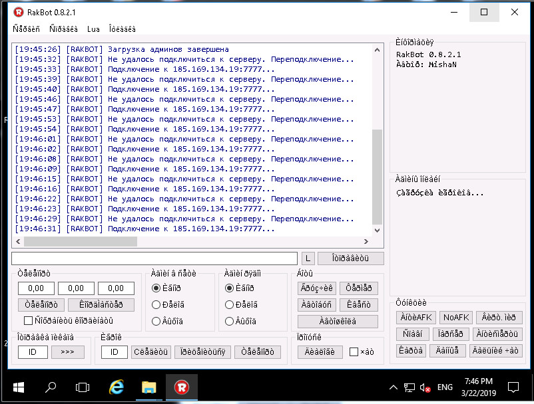Viewport: 534px width, 404px height.
Task: Select Âûõîä radio in Àäìèí ðÿäîì
Action: (x=229, y=321)
